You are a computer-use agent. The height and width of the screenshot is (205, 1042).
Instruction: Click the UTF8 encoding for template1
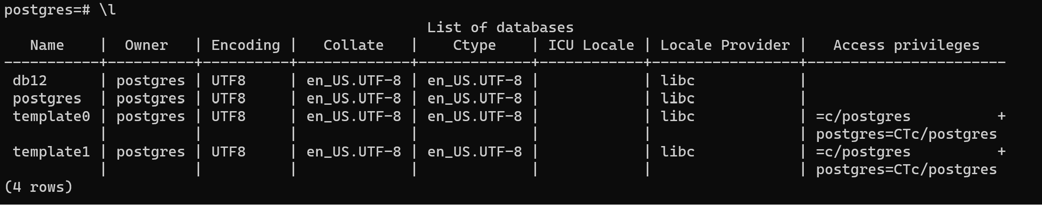[228, 152]
